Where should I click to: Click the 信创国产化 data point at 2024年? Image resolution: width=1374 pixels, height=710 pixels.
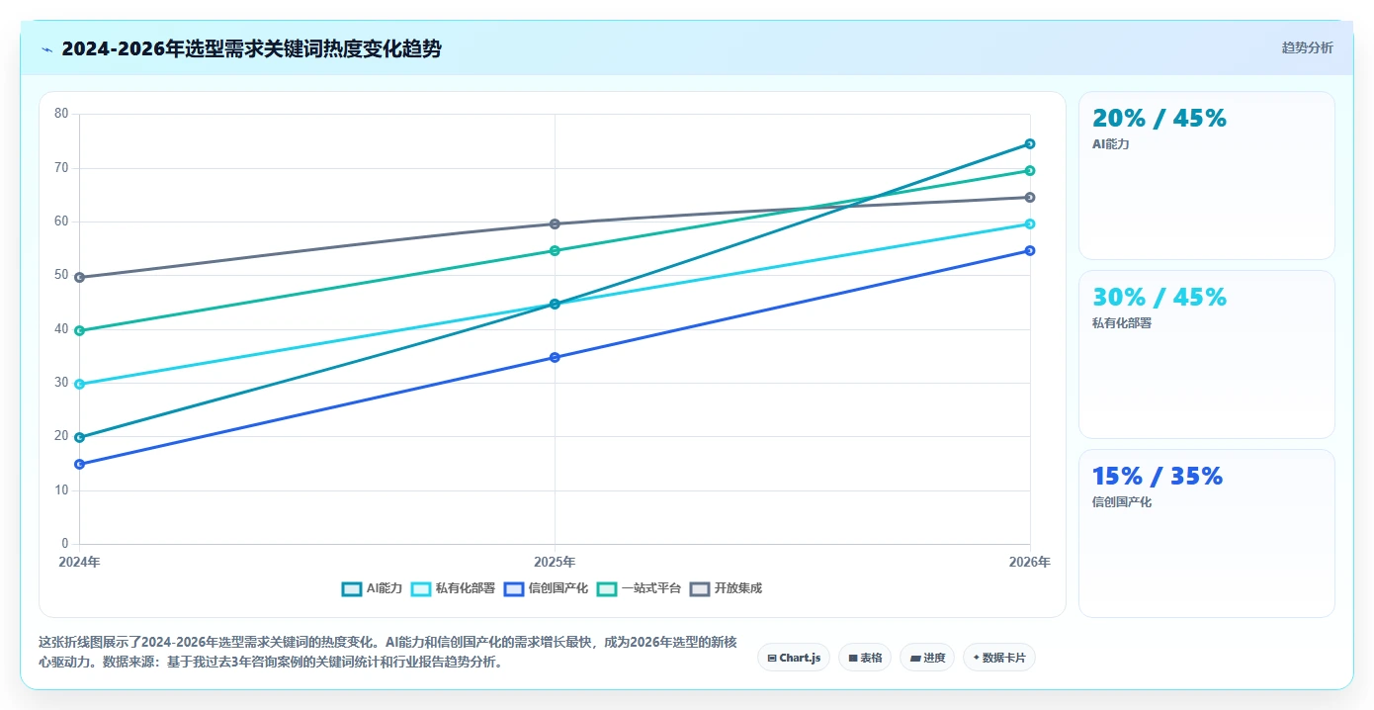[x=79, y=465]
